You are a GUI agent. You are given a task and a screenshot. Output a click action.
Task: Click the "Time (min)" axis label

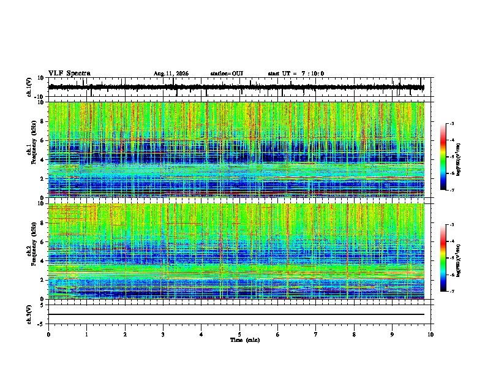[x=245, y=340]
